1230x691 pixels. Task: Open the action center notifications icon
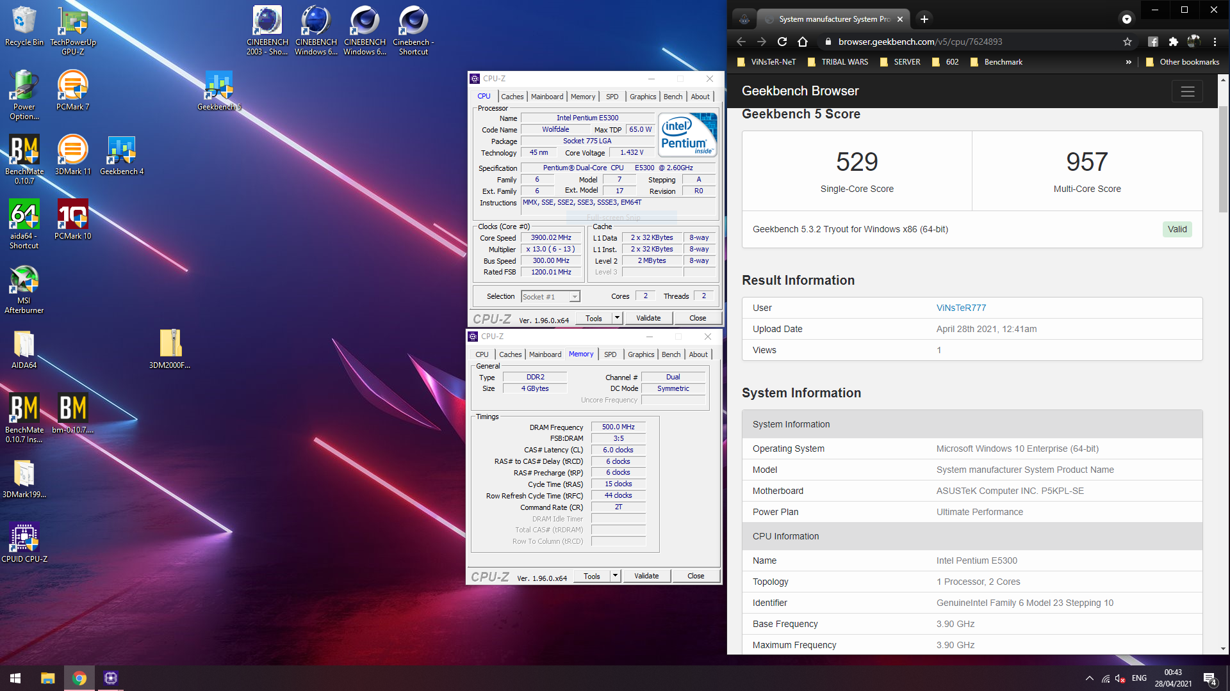[x=1210, y=678]
